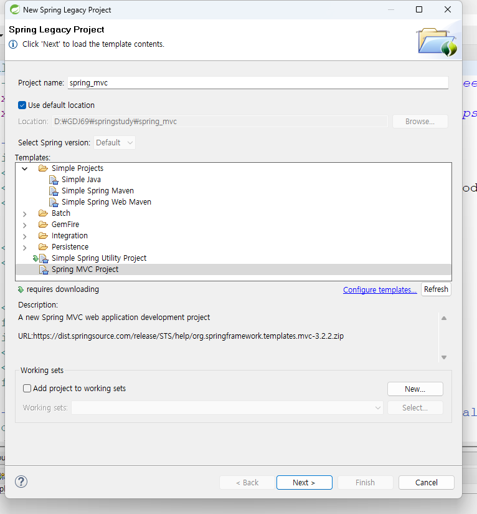Screen dimensions: 477x514
Task: Click the Browse location button
Action: tap(420, 122)
